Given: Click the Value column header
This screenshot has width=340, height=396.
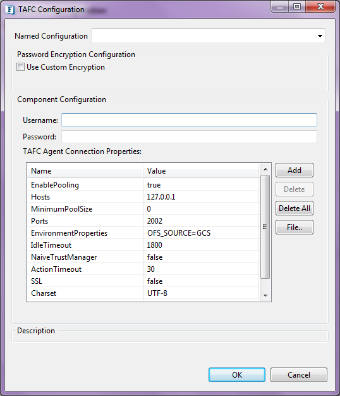Looking at the screenshot, I should [201, 171].
